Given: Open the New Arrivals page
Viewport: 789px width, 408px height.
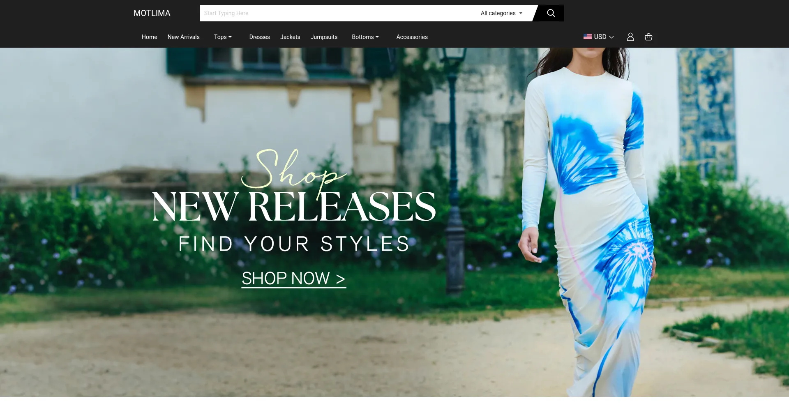Looking at the screenshot, I should 184,37.
